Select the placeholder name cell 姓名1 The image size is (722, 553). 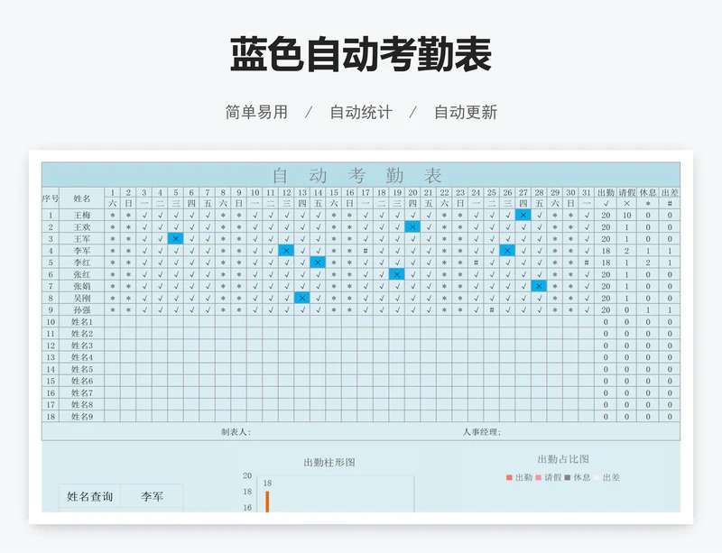[81, 322]
